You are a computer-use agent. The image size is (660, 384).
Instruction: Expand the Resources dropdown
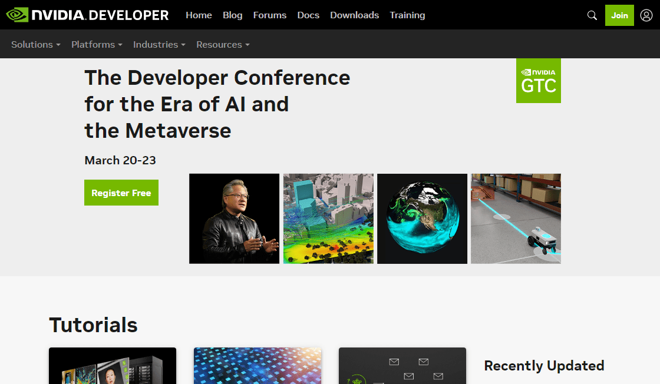point(223,45)
